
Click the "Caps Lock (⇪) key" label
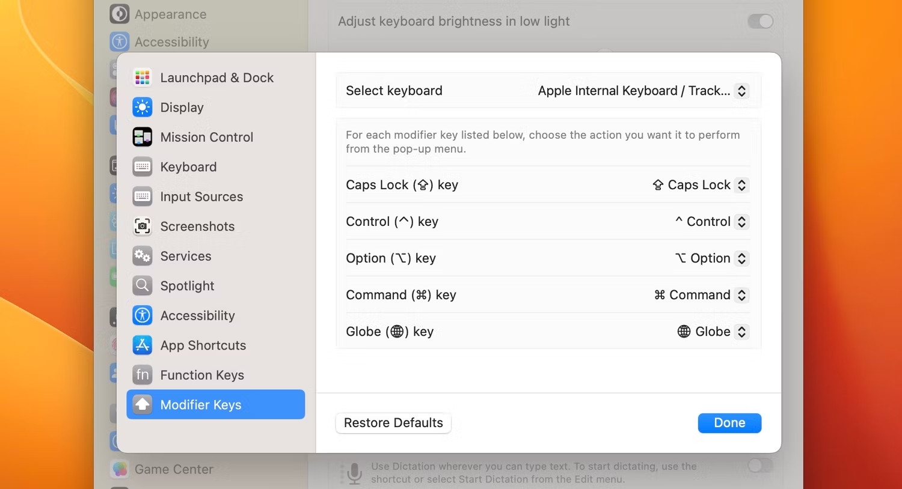click(x=402, y=185)
